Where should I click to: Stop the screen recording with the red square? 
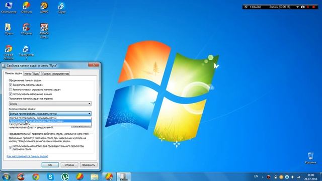313,7
